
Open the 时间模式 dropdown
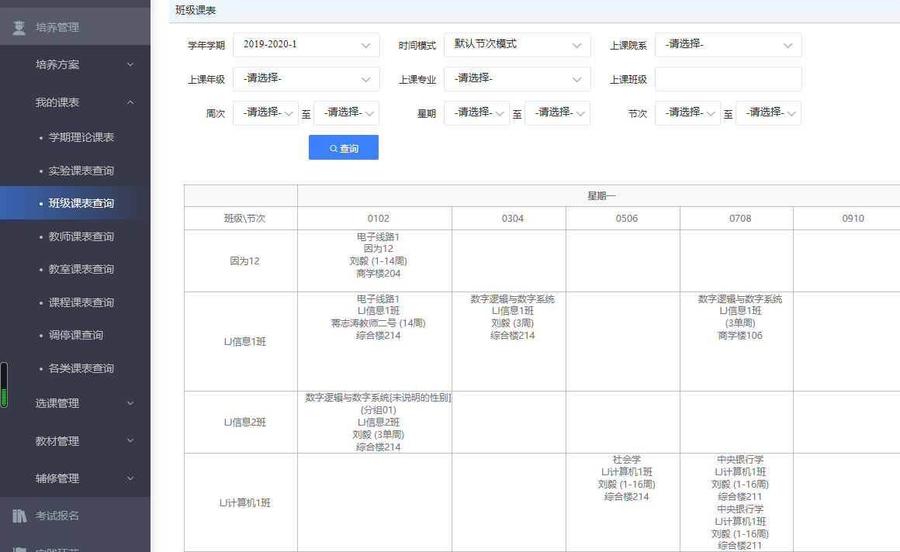517,45
